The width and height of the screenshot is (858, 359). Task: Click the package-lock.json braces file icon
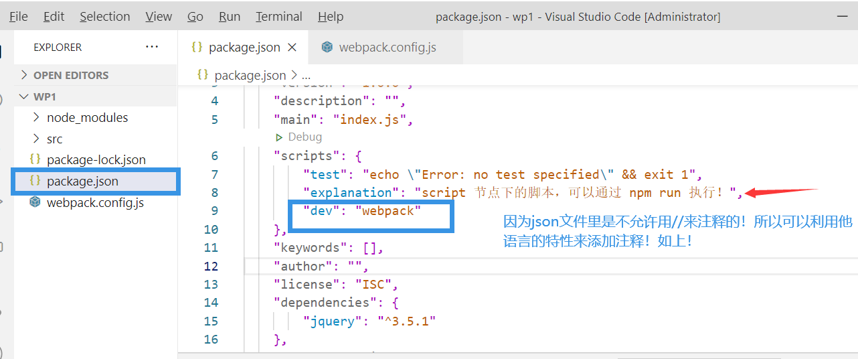pos(35,159)
